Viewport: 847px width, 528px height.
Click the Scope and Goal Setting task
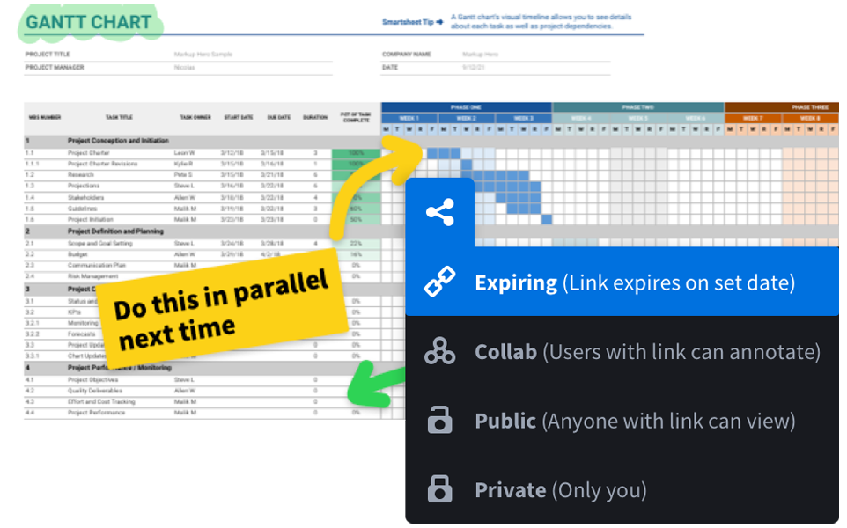[100, 244]
